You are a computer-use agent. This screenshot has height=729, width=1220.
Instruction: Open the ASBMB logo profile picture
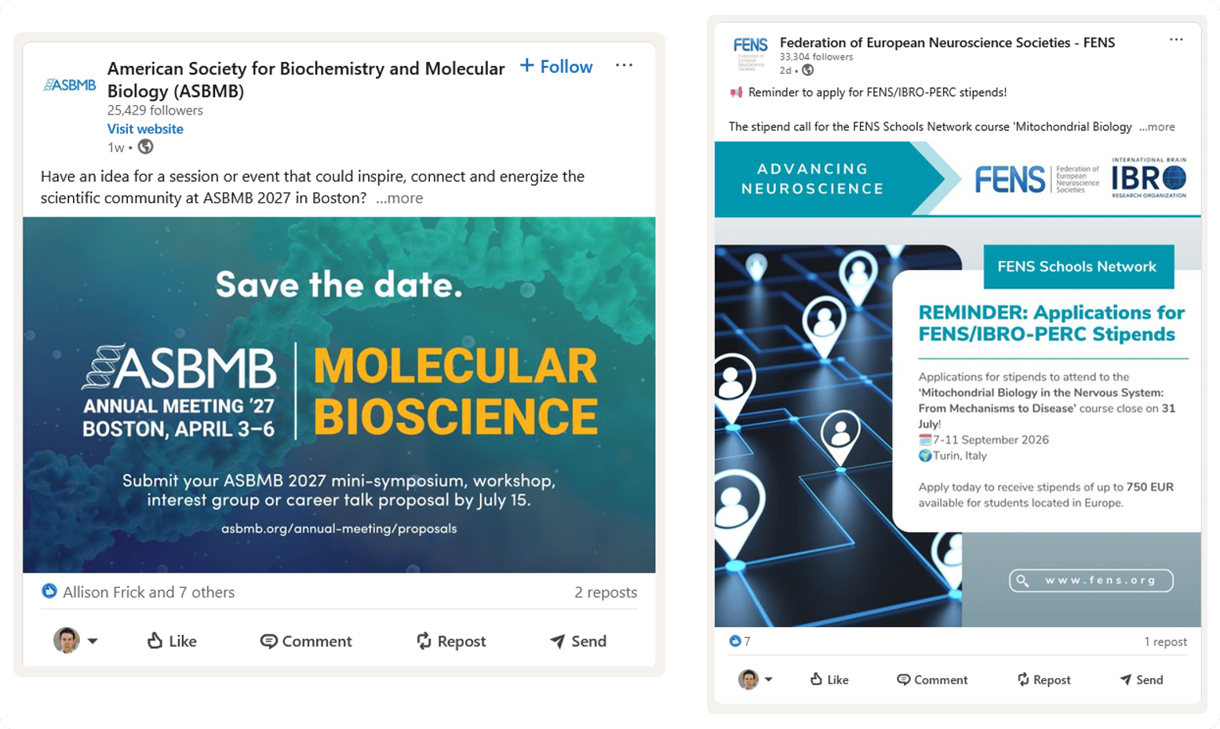tap(70, 85)
